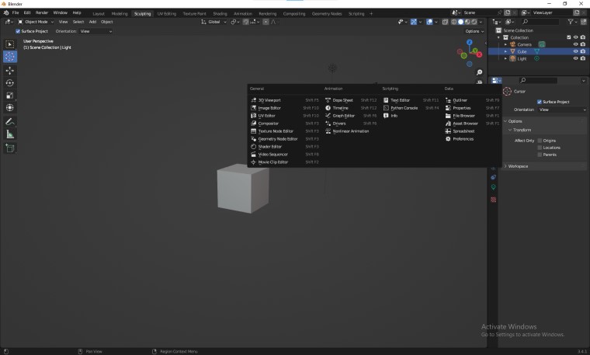Click the pin scene icon
590x355 pixels.
point(500,12)
